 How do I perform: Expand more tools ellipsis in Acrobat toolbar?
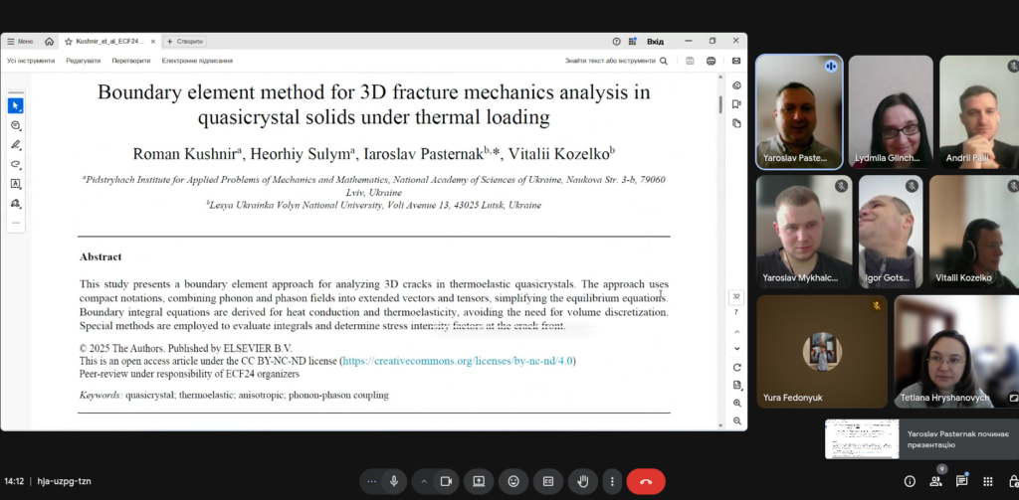pos(16,223)
